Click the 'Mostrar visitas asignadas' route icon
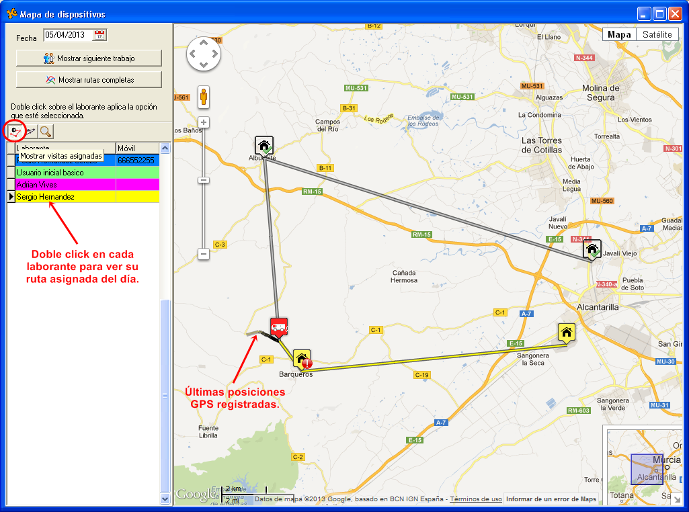The image size is (689, 512). point(15,131)
